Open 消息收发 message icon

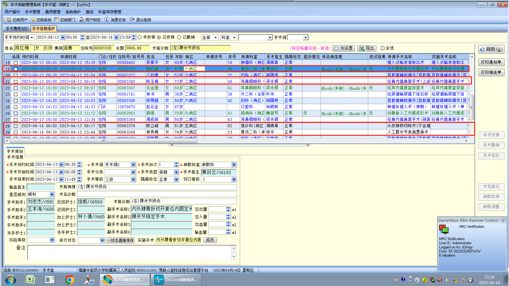(107, 20)
